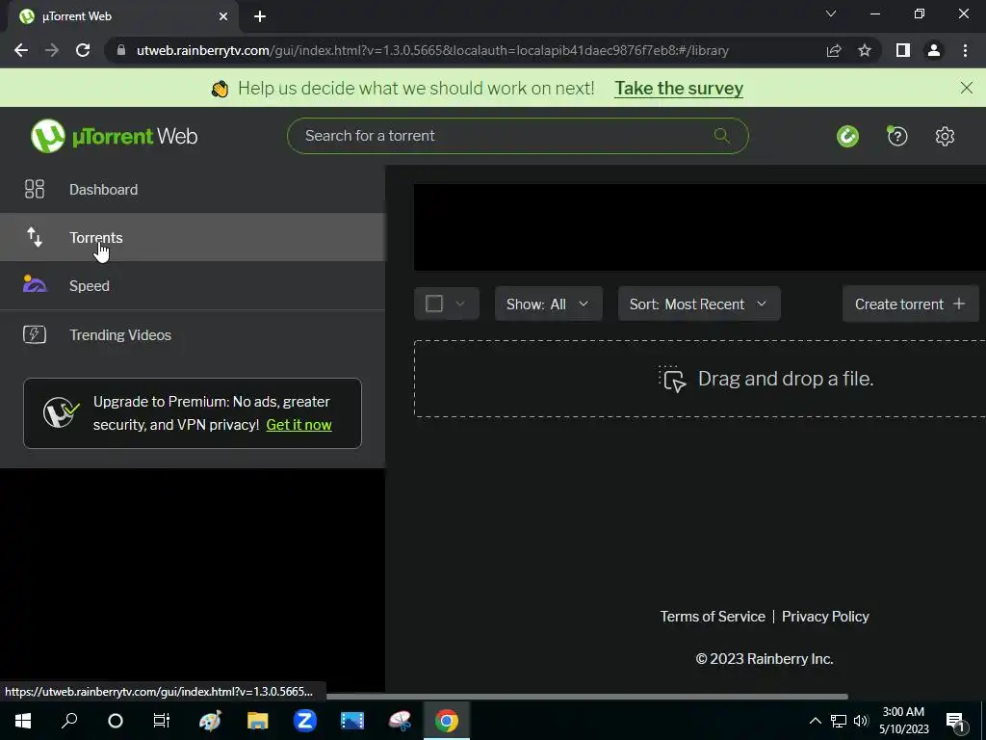Image resolution: width=986 pixels, height=740 pixels.
Task: Open settings gear icon
Action: (945, 136)
